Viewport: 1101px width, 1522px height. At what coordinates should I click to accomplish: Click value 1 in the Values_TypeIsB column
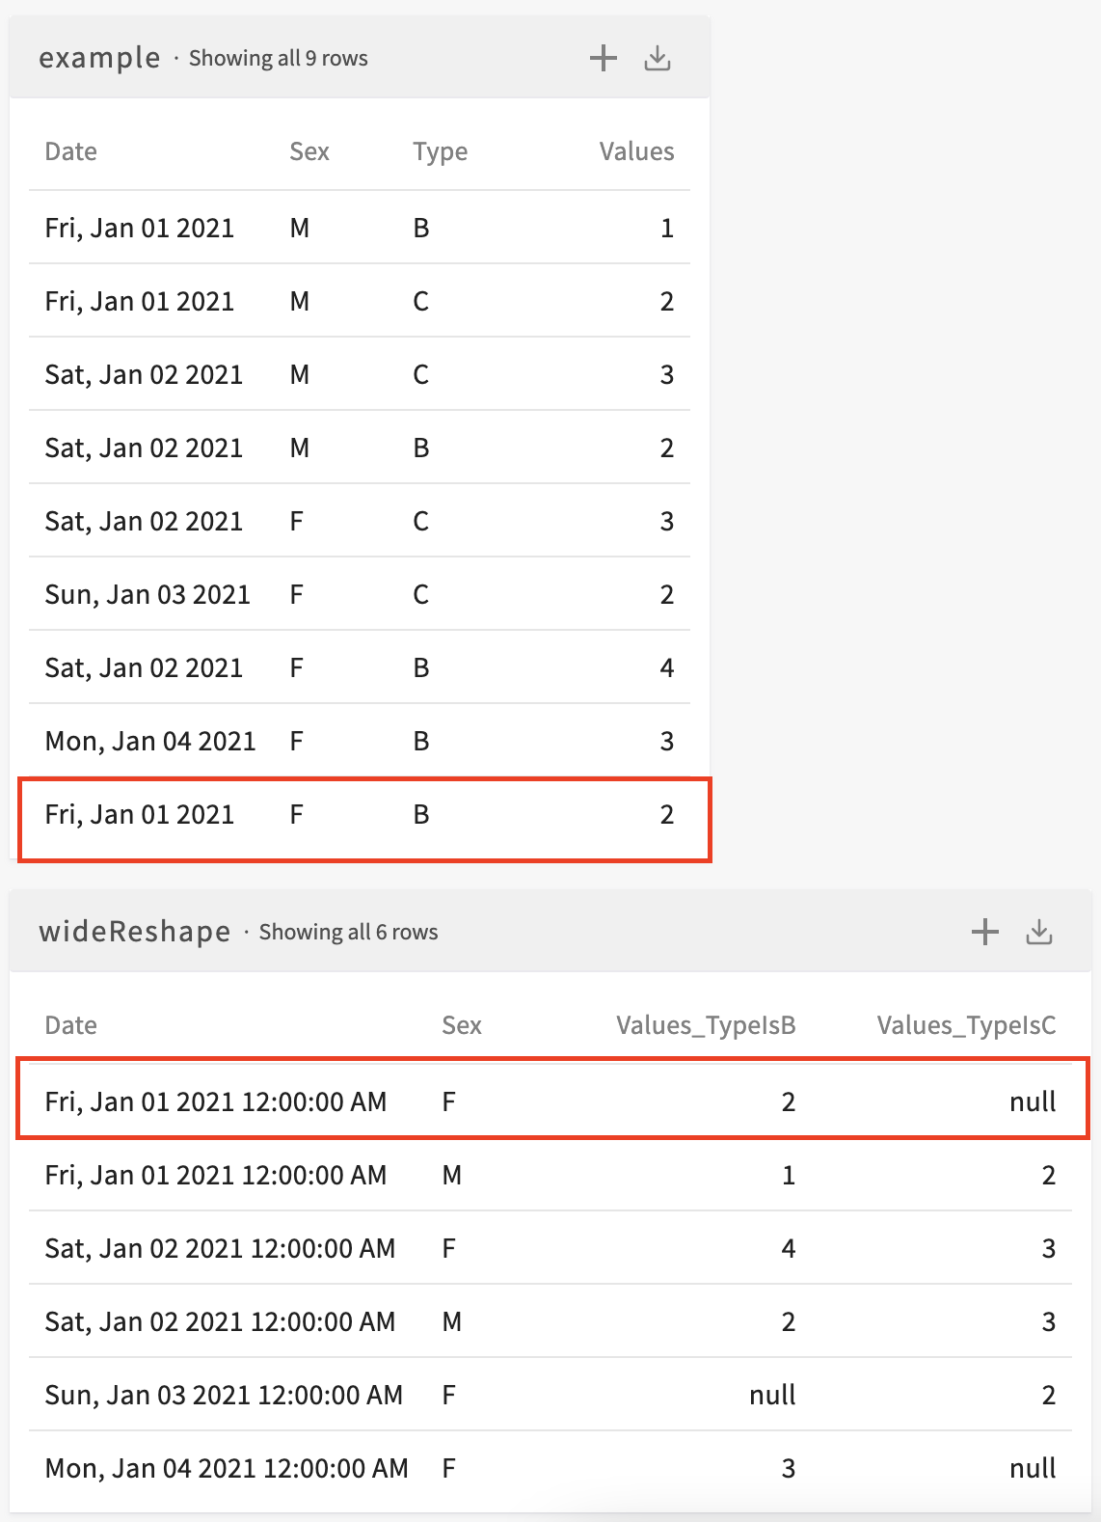[789, 1176]
